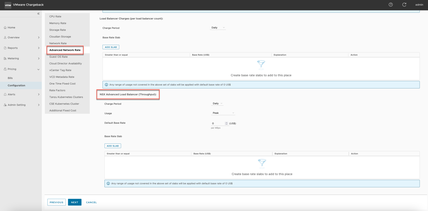Open the Admin Setting icon

pos(5,105)
